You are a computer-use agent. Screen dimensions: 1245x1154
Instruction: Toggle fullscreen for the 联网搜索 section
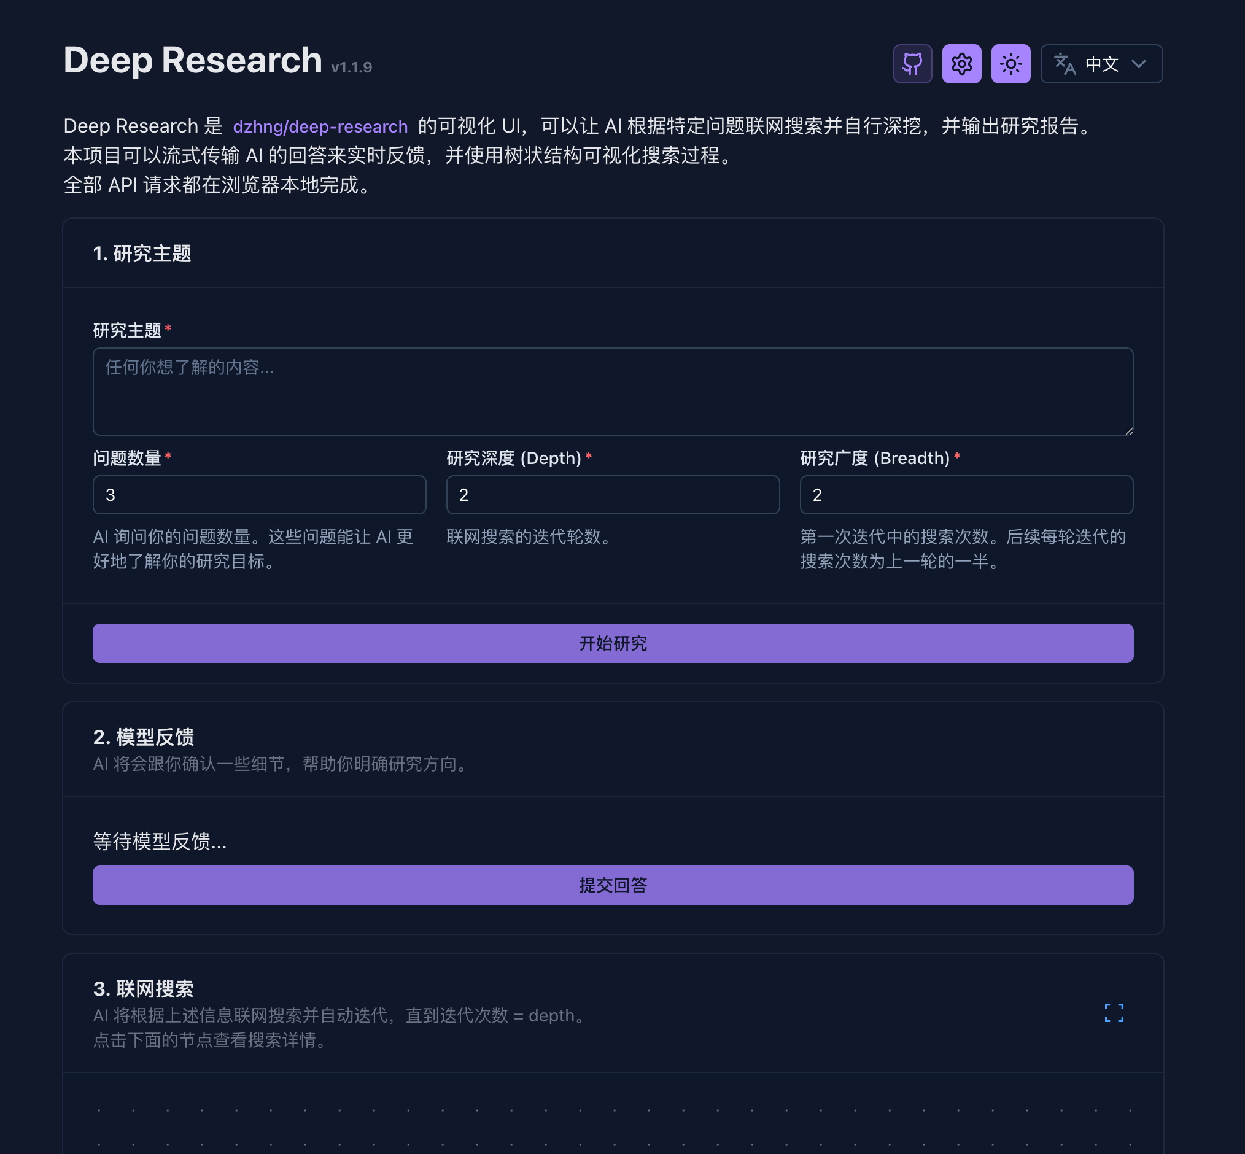tap(1114, 1013)
